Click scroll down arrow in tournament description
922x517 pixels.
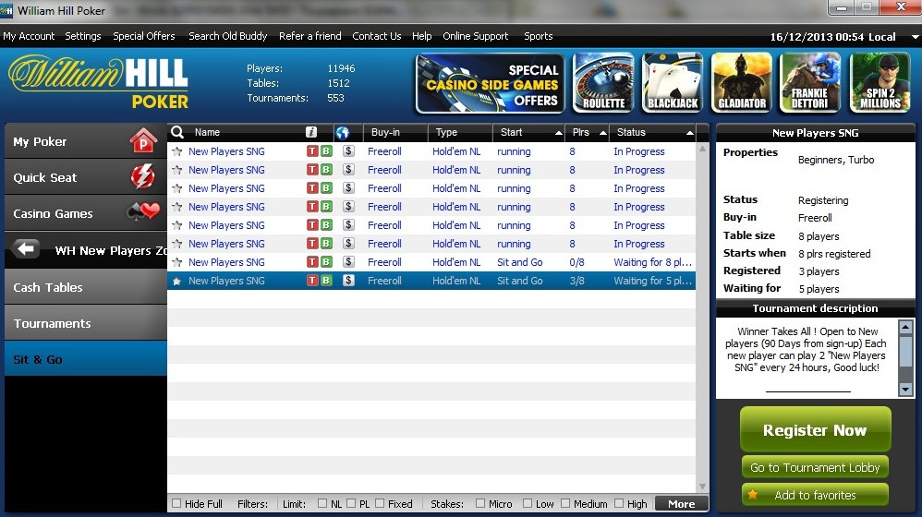click(x=905, y=389)
